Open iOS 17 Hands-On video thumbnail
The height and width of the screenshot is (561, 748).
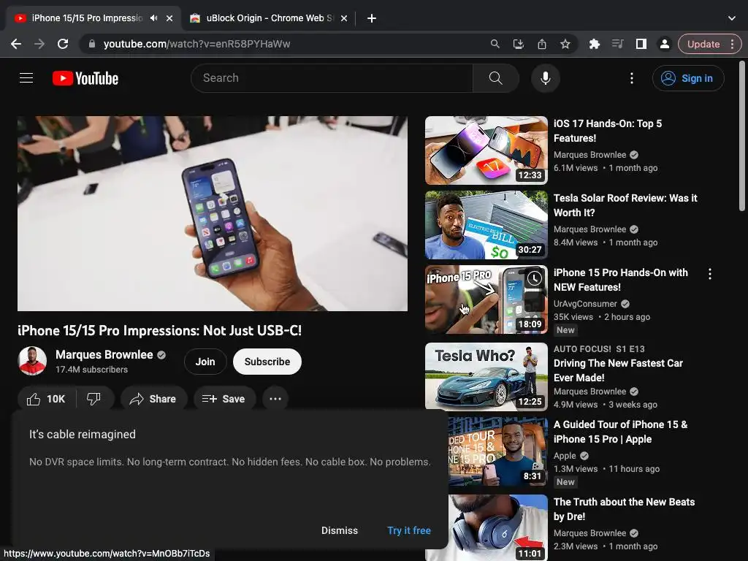tap(486, 150)
